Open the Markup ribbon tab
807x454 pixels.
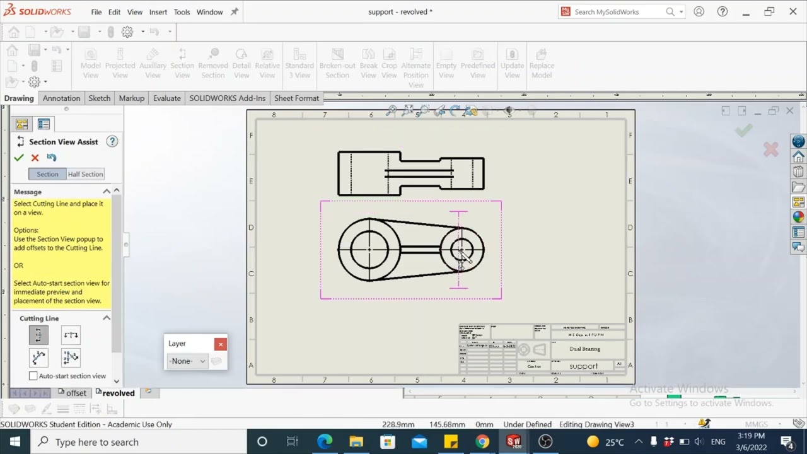click(131, 98)
